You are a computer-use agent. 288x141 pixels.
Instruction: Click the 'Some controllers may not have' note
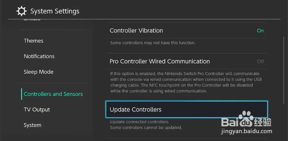pos(153,43)
